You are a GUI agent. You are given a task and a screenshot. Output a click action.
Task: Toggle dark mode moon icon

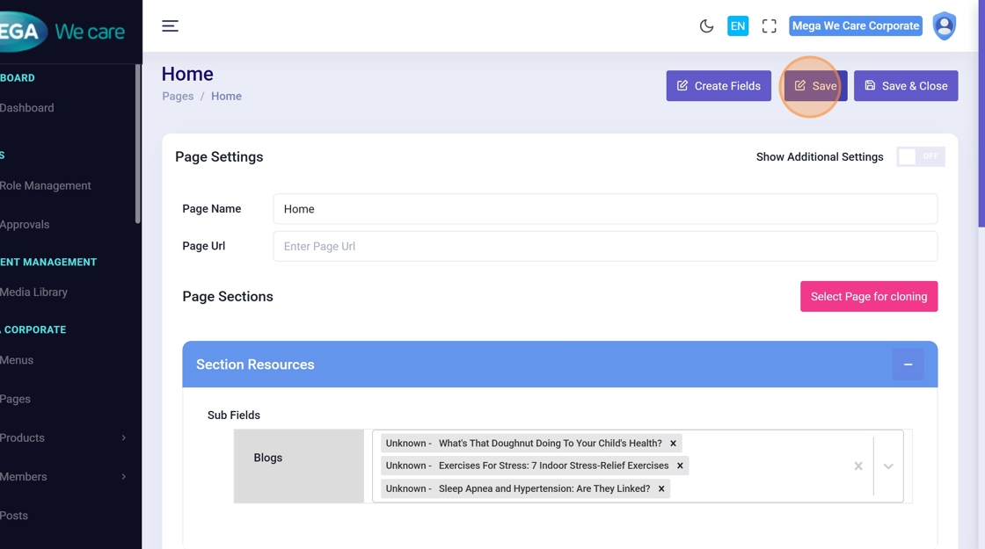(706, 26)
